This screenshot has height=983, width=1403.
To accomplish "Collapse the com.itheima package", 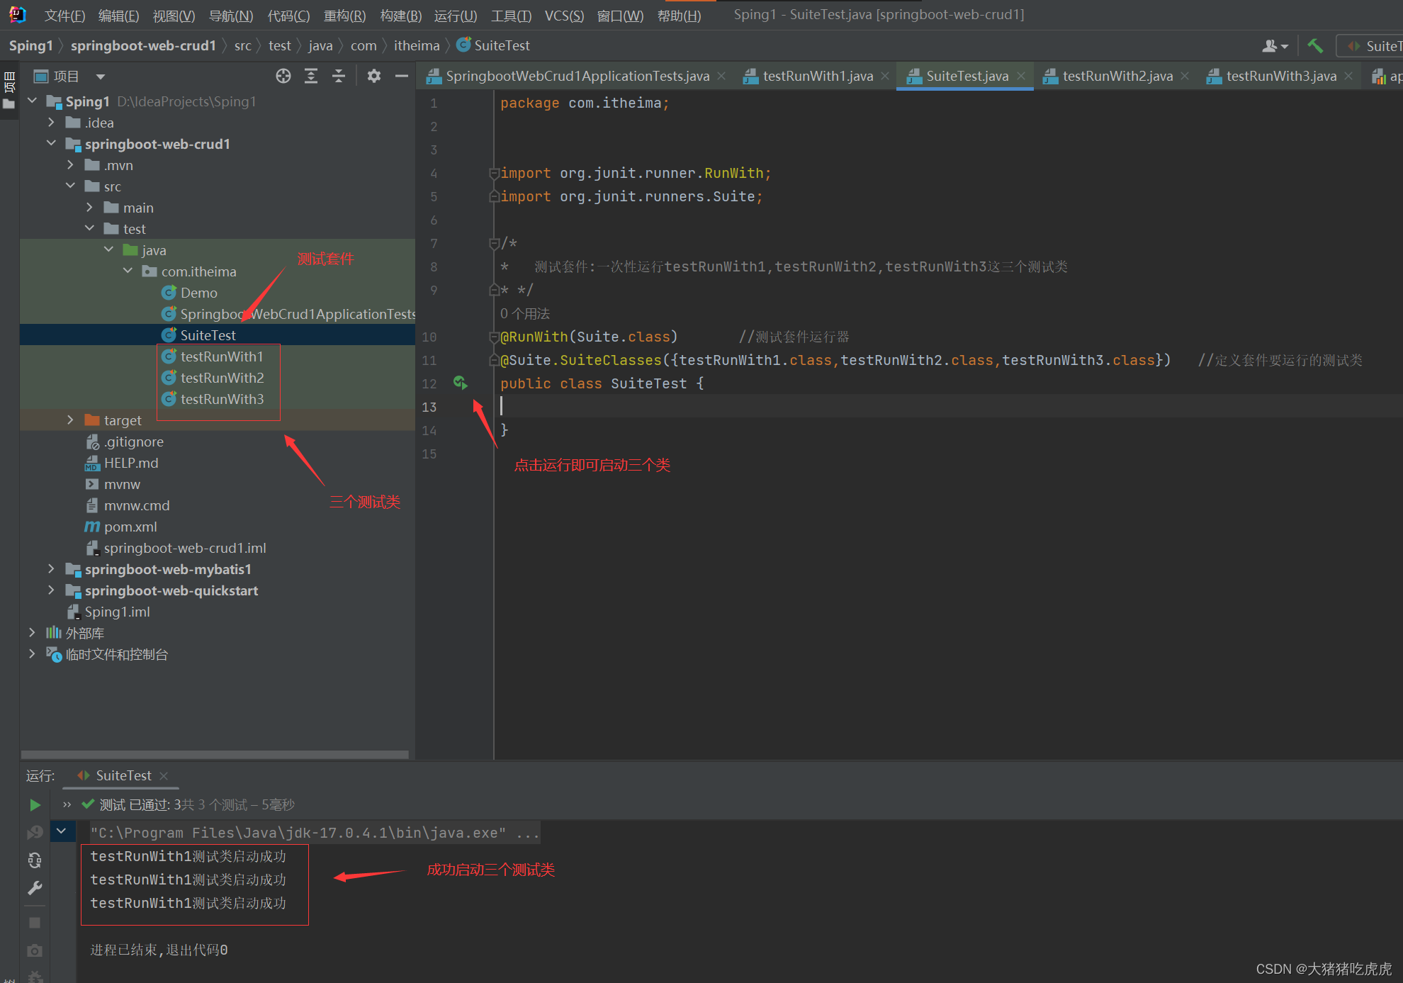I will 128,271.
